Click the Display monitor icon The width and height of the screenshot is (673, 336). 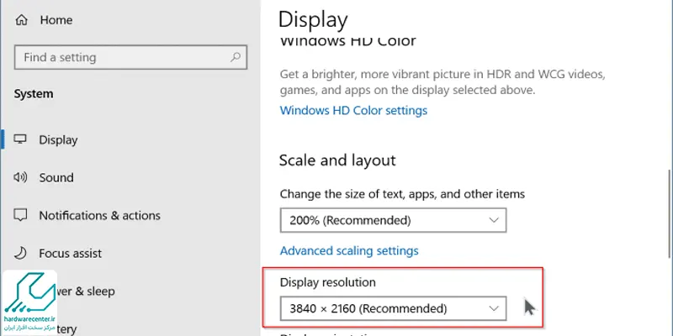[20, 139]
